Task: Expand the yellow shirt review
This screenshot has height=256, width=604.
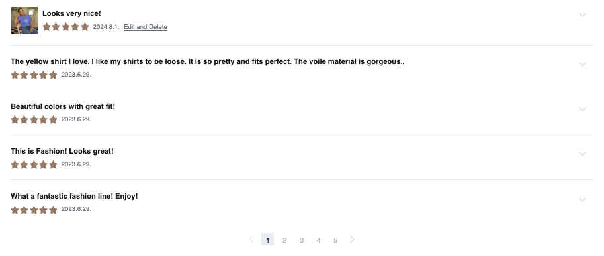Action: coord(582,64)
